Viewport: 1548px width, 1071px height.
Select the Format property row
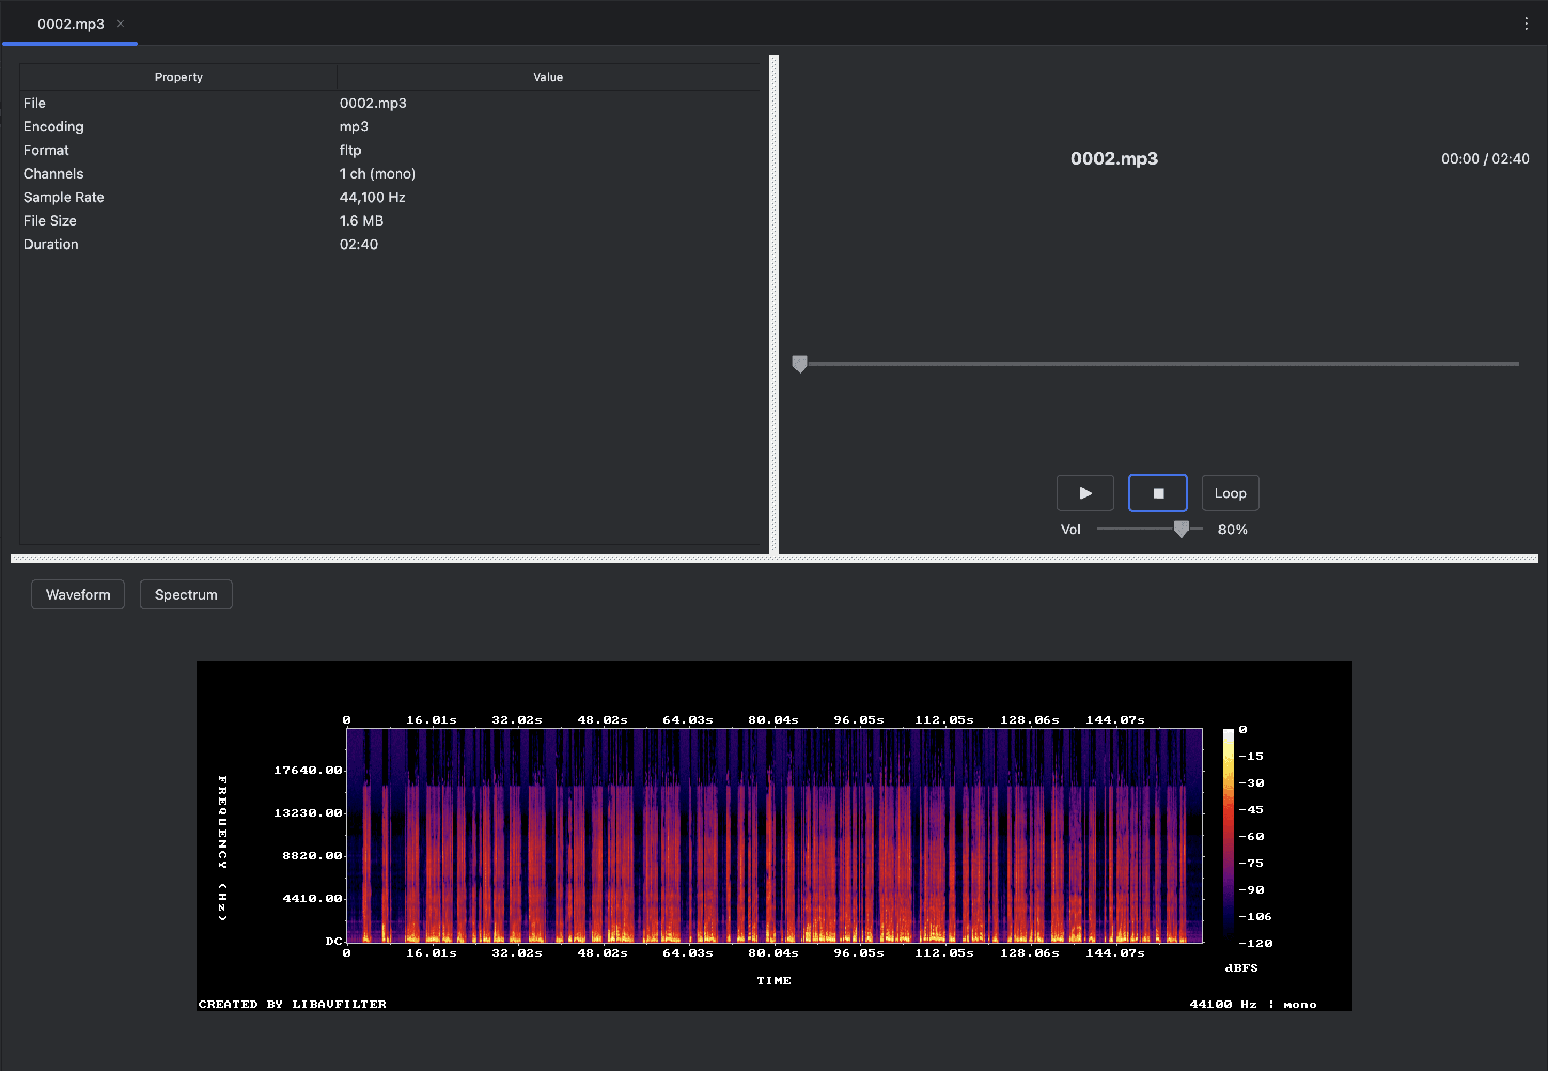tap(389, 150)
